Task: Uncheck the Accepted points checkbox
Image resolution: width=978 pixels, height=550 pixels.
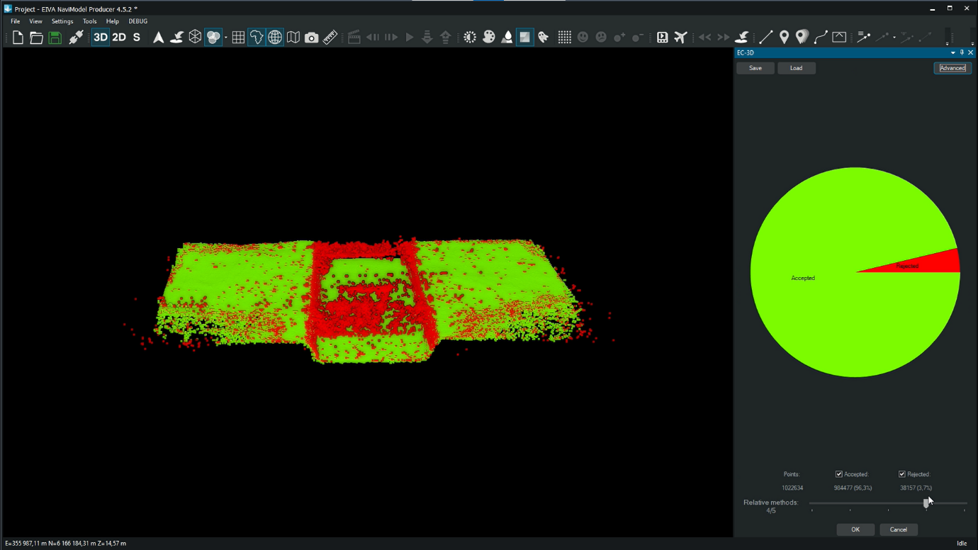Action: point(839,474)
